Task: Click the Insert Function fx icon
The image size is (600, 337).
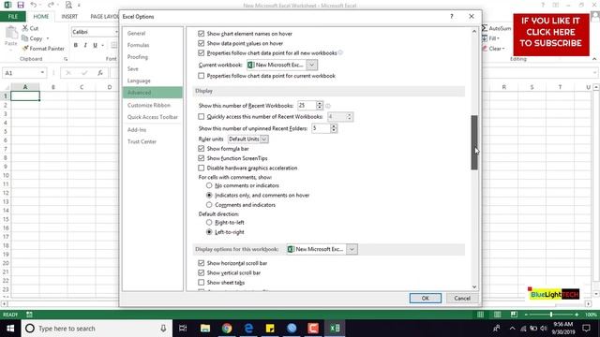Action: (x=100, y=73)
